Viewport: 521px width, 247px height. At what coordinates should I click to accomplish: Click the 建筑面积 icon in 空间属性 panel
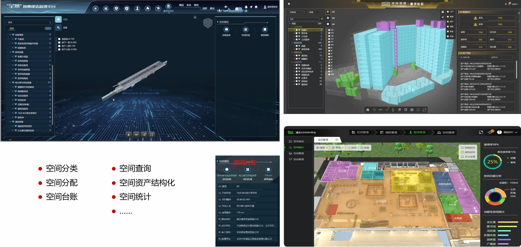pos(265,30)
